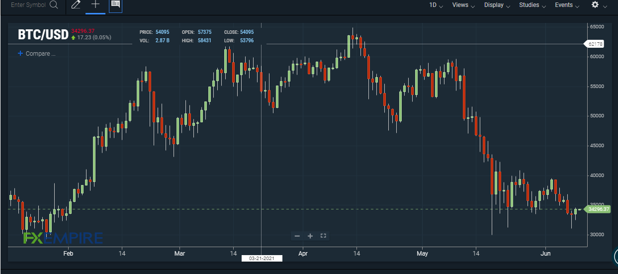This screenshot has height=274, width=618.
Task: Click the OPEN value 57375
Action: tap(205, 32)
